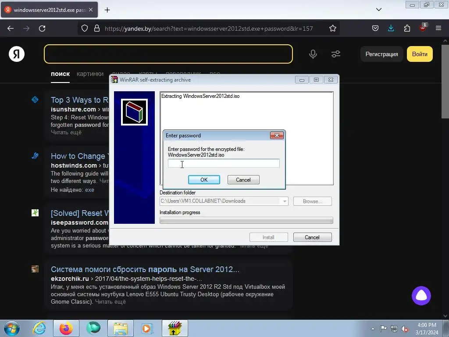Click the Yandex search text box
Screen dimensions: 449x337
168,54
